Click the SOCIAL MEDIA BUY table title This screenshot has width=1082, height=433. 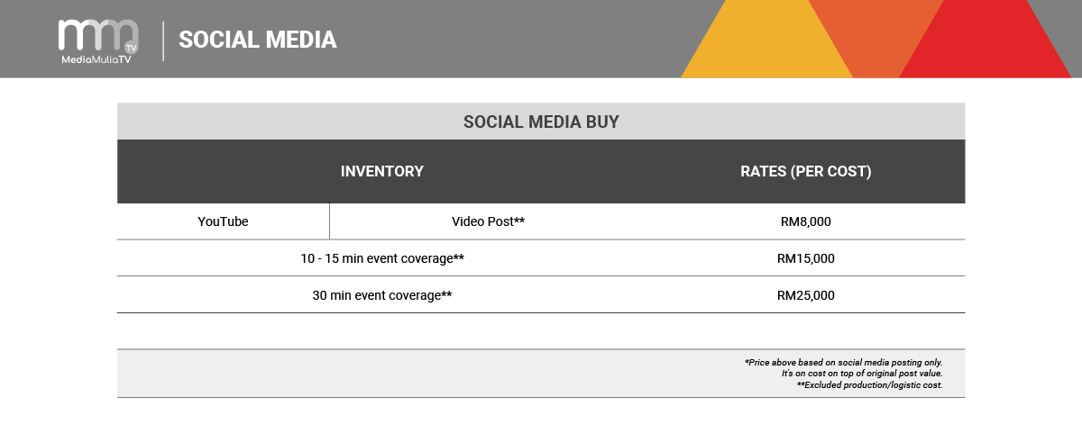pos(541,122)
